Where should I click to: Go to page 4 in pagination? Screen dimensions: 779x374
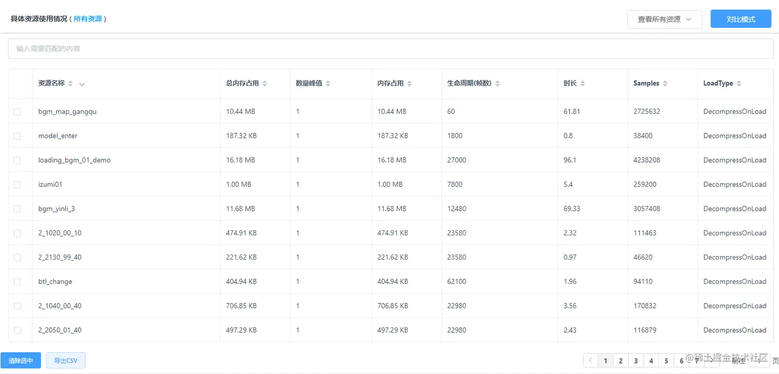pos(651,361)
